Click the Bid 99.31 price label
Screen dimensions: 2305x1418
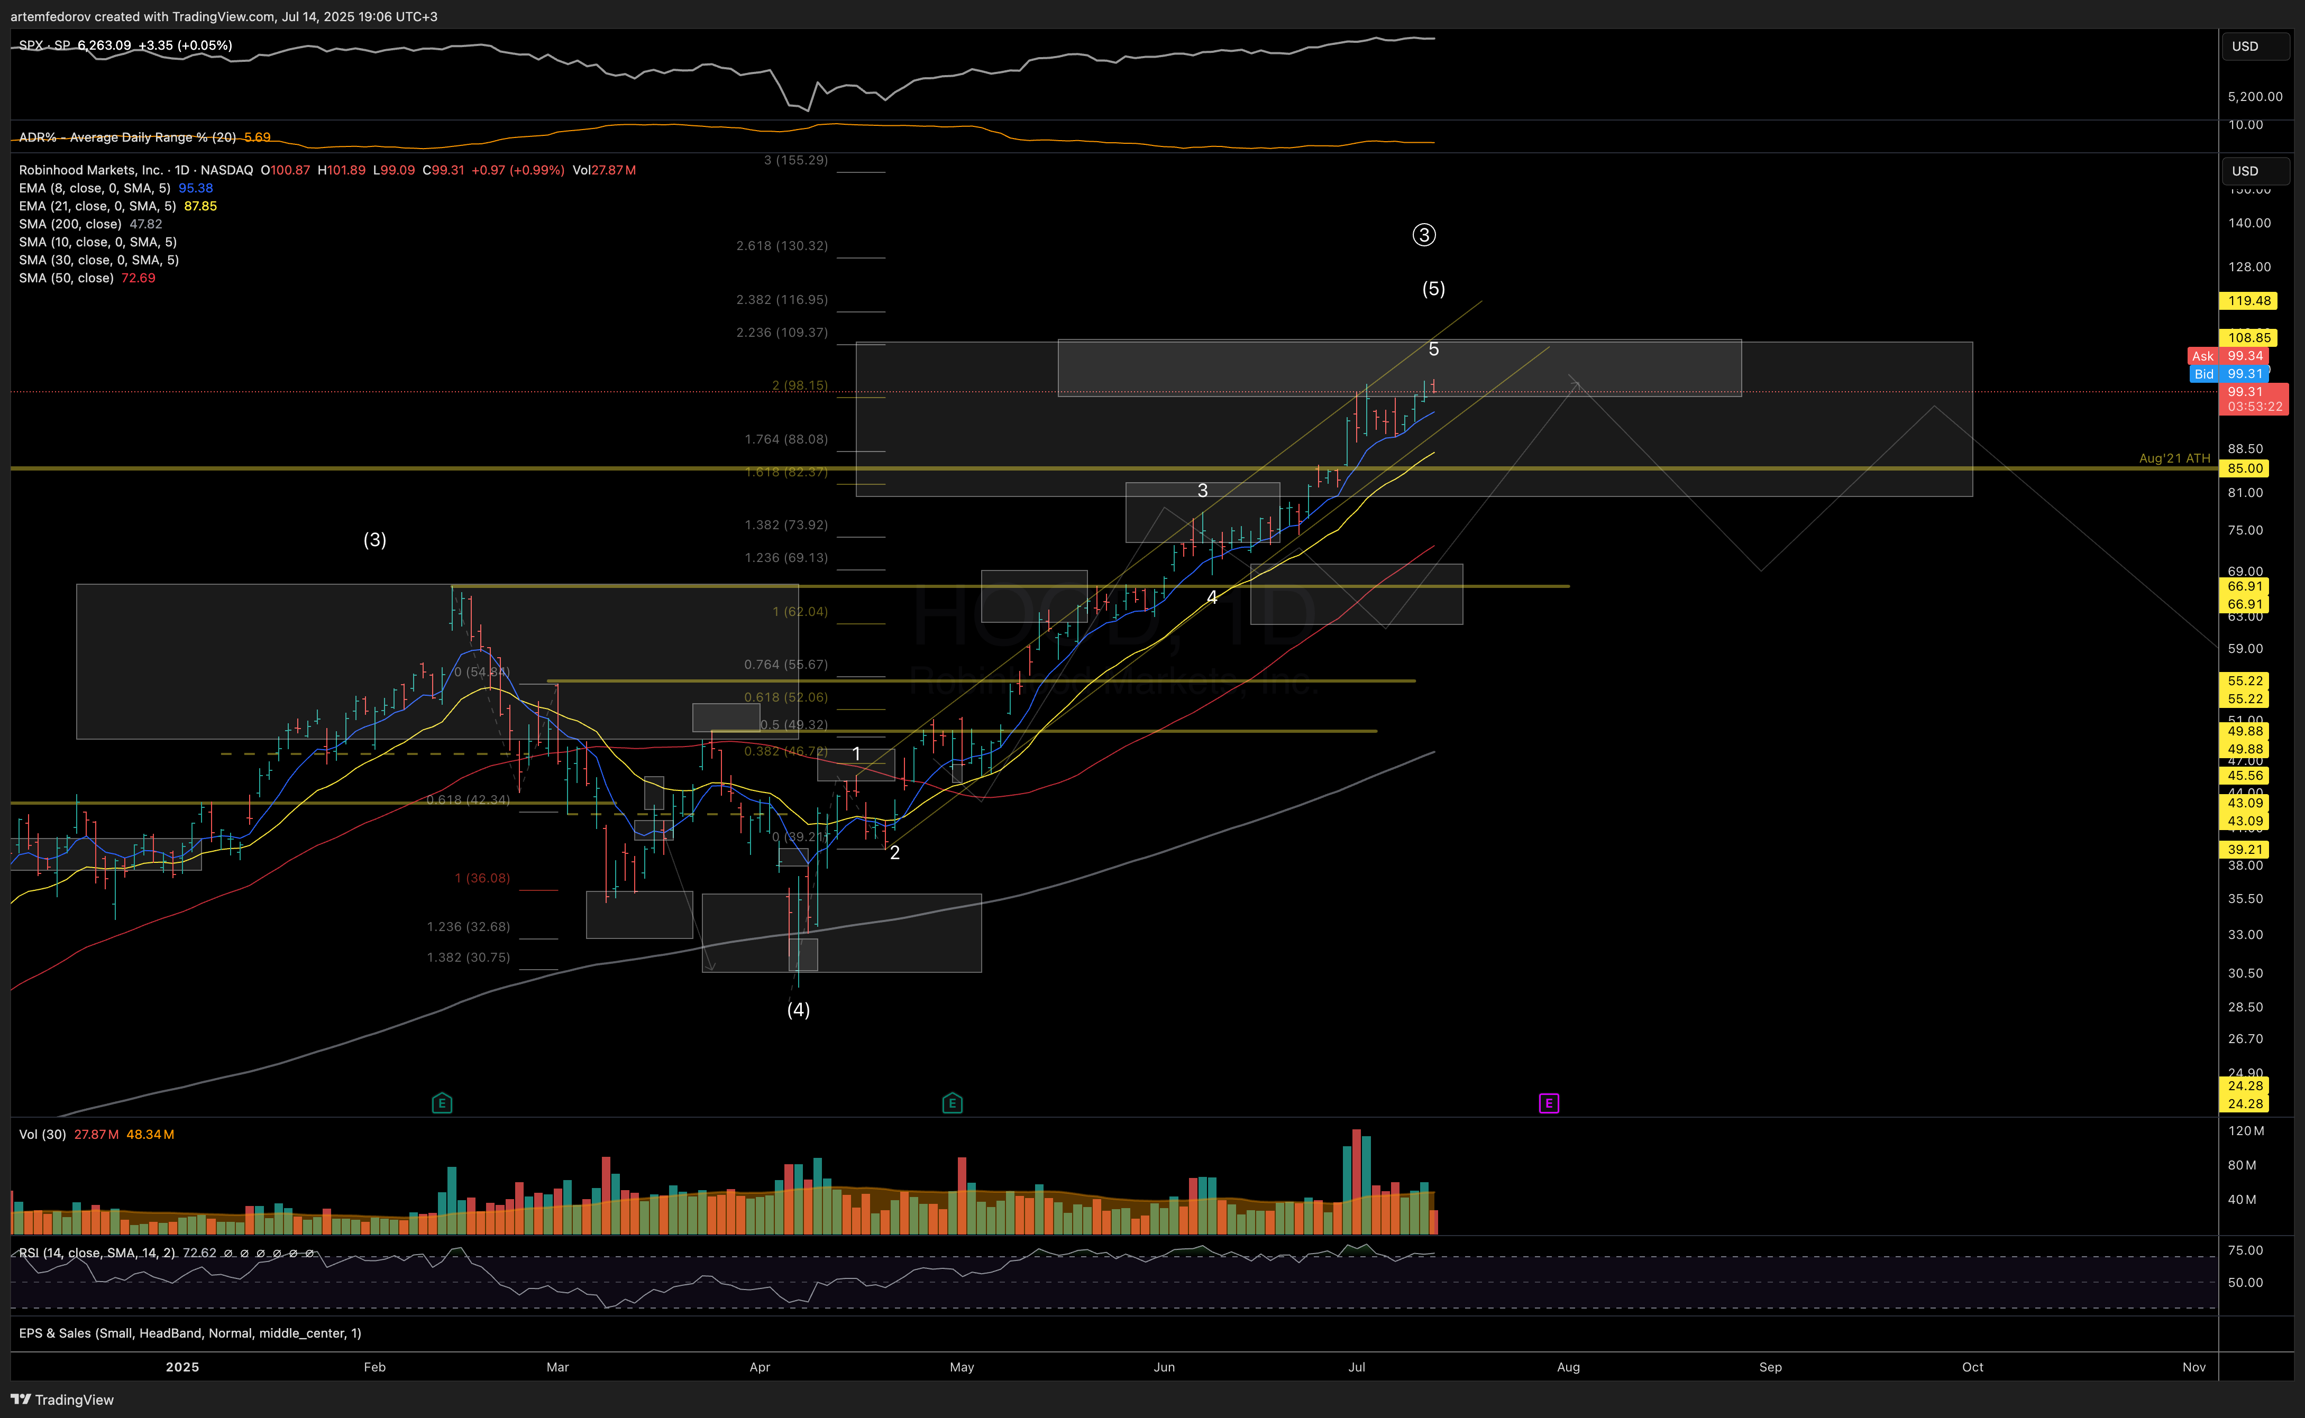click(x=2228, y=373)
